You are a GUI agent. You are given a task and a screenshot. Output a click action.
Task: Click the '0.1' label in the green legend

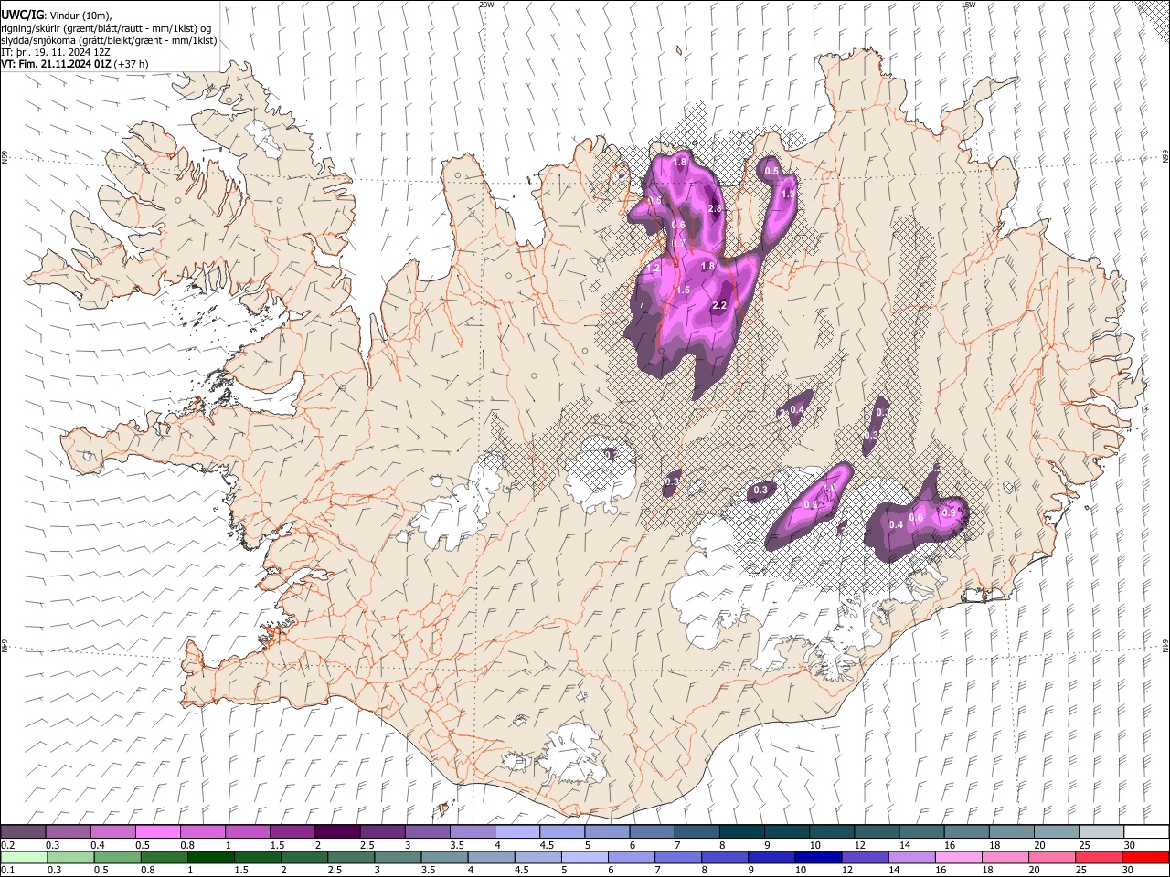click(x=8, y=871)
